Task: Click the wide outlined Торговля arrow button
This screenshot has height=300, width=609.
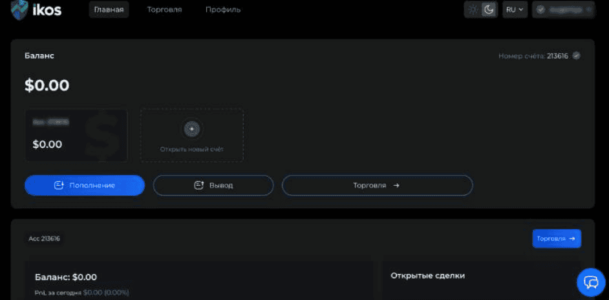Action: pyautogui.click(x=377, y=185)
